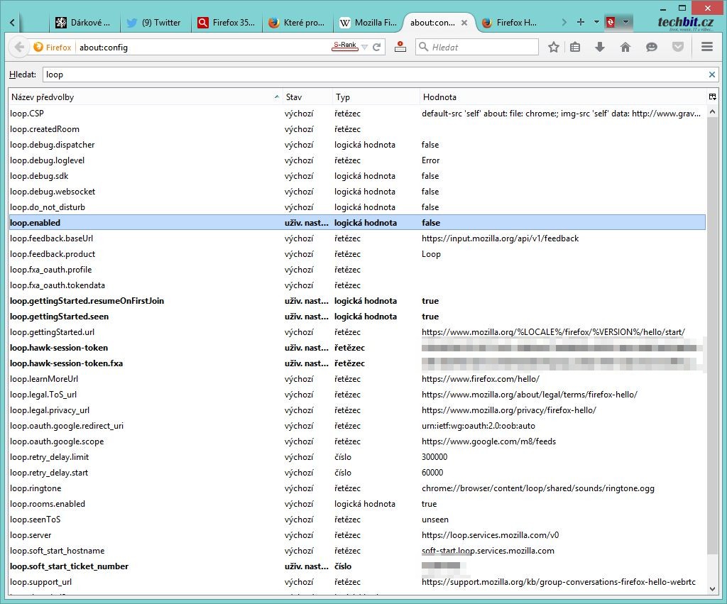Clear the loop filter text
This screenshot has width=727, height=604.
coord(712,75)
